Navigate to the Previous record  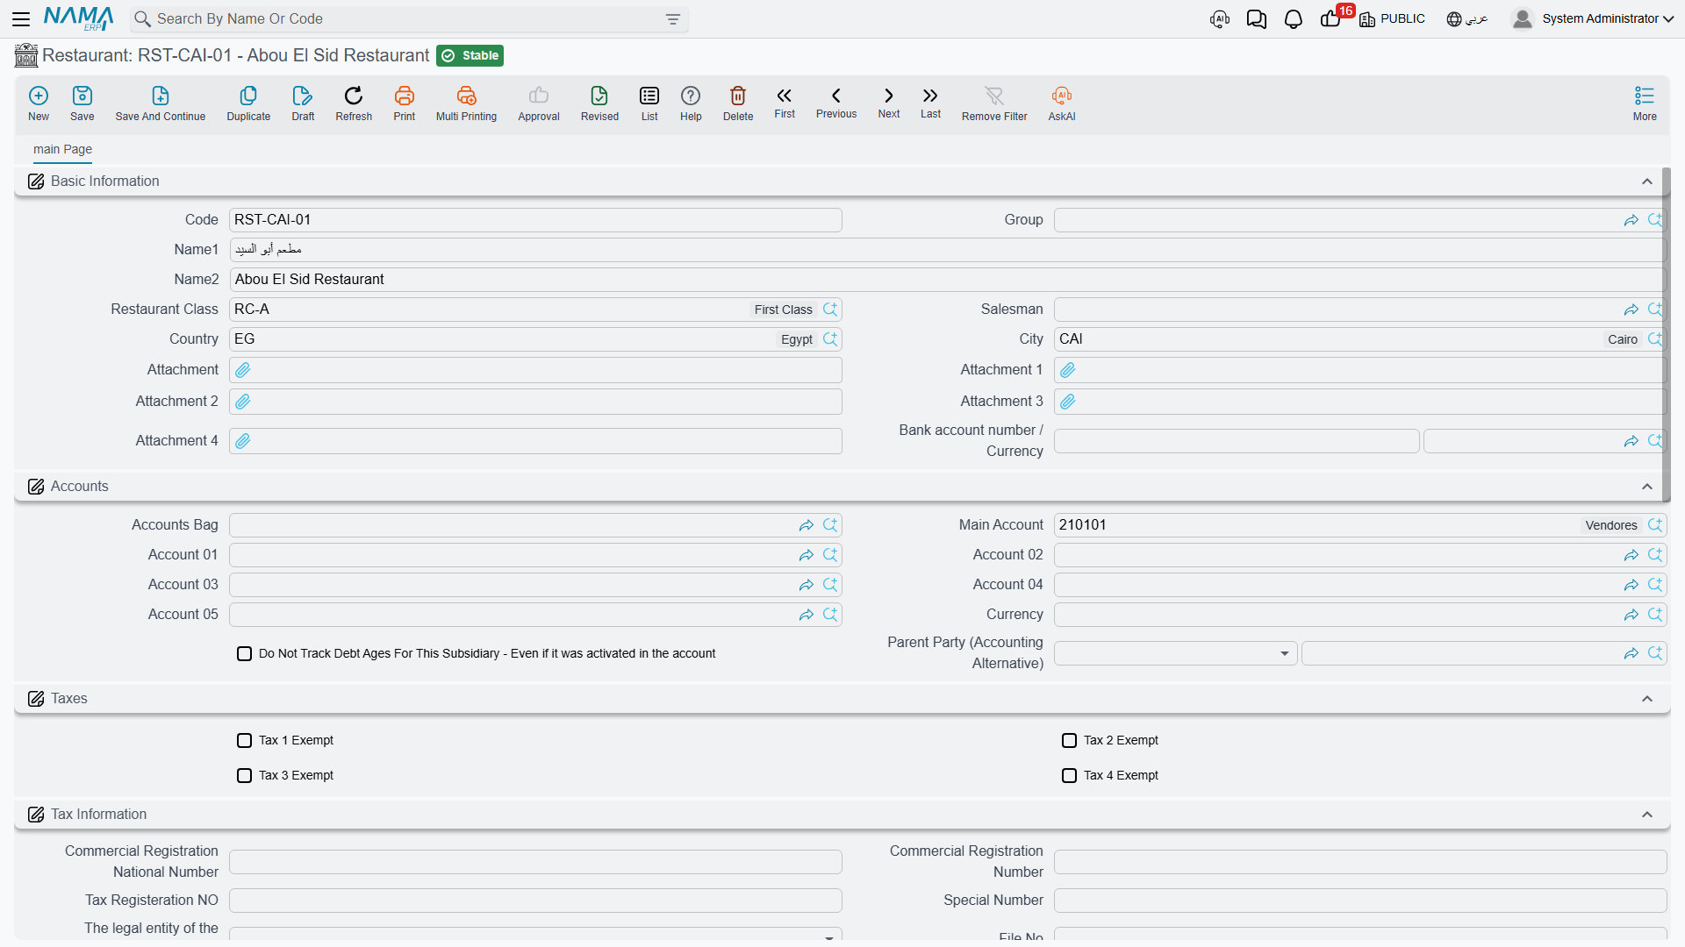tap(836, 103)
